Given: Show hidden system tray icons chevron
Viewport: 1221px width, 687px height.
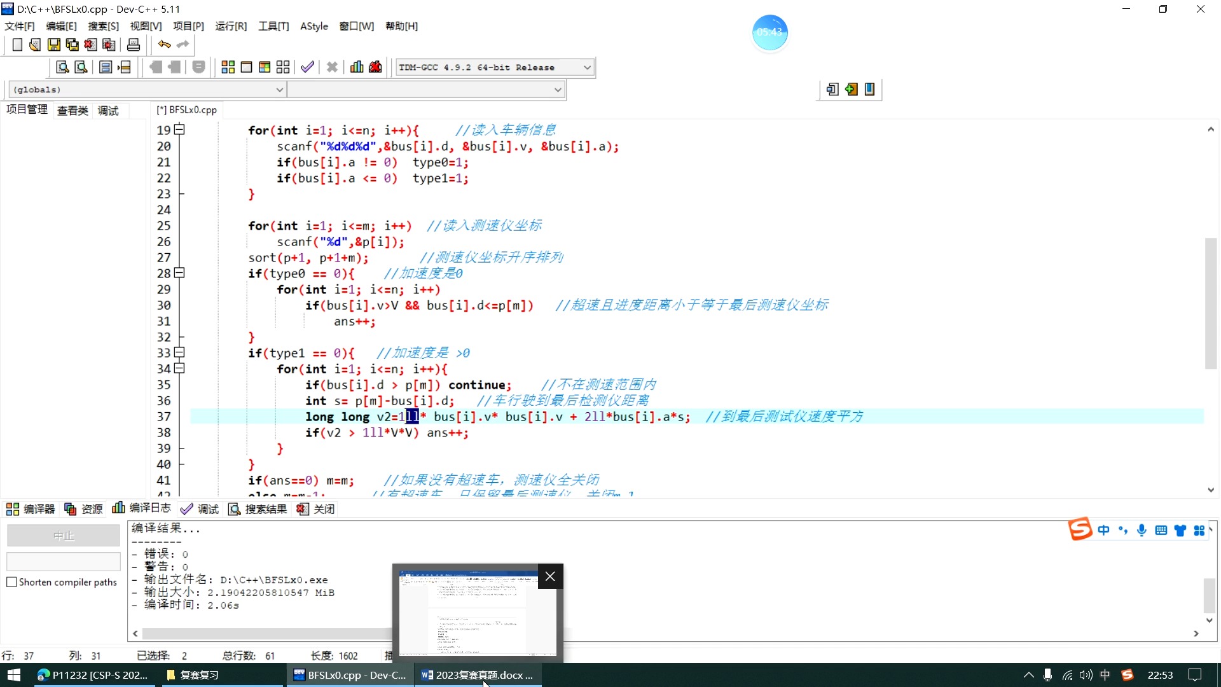Looking at the screenshot, I should pos(1028,675).
